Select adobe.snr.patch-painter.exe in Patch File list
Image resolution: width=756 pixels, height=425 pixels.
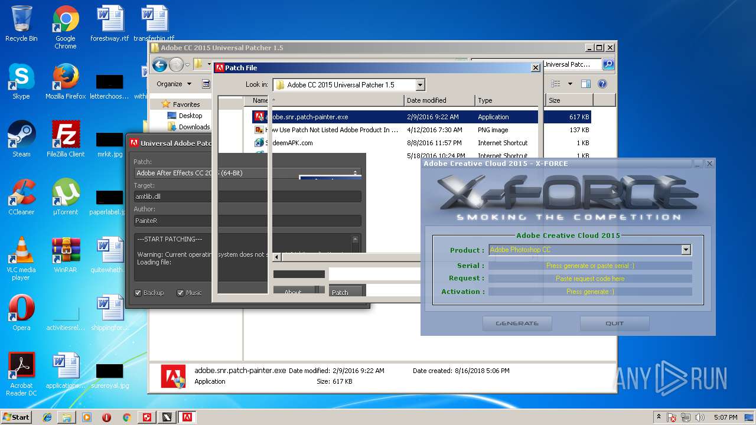[x=395, y=117]
